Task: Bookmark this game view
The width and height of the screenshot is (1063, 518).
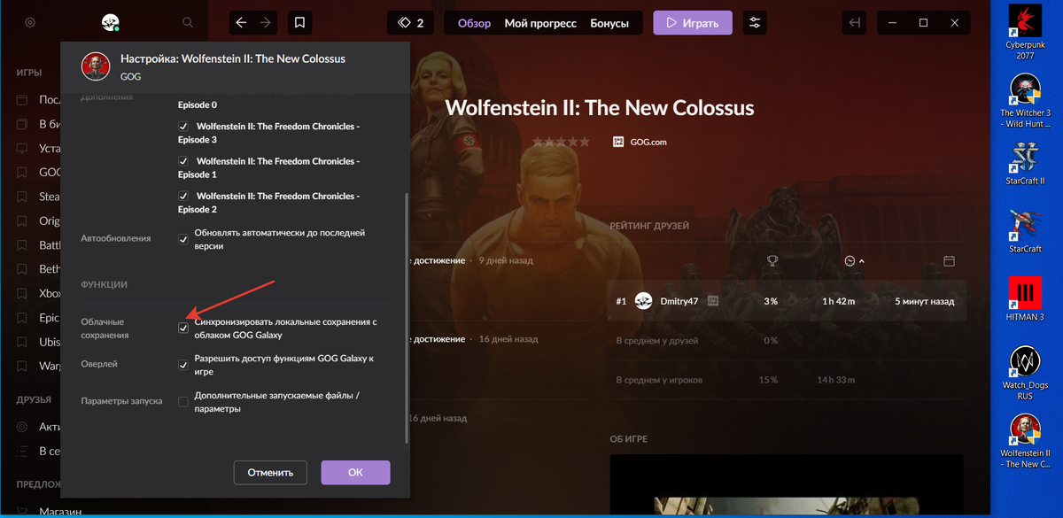Action: click(x=300, y=22)
